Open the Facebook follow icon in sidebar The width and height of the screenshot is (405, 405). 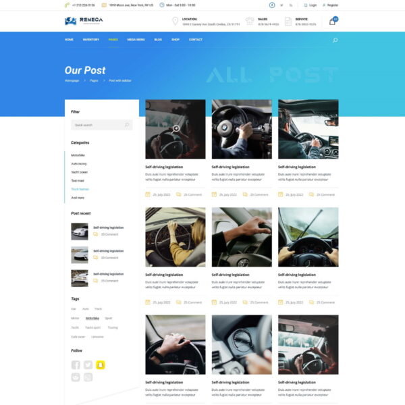tap(76, 364)
